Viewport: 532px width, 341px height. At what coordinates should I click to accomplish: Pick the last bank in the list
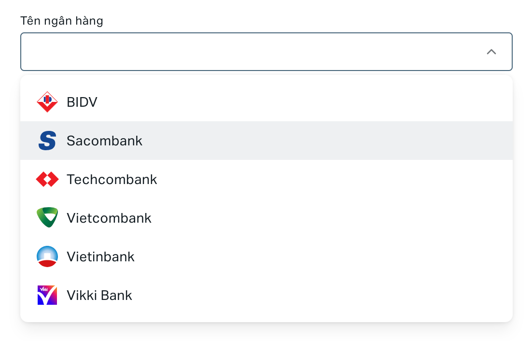tap(266, 295)
